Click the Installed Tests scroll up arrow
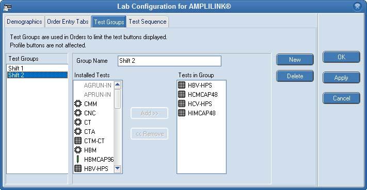The height and width of the screenshot is (190, 367). 117,85
